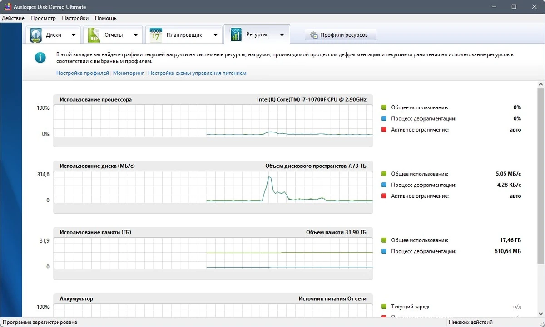545x327 pixels.
Task: Click disk graph axis value 314,6
Action: pyautogui.click(x=43, y=174)
